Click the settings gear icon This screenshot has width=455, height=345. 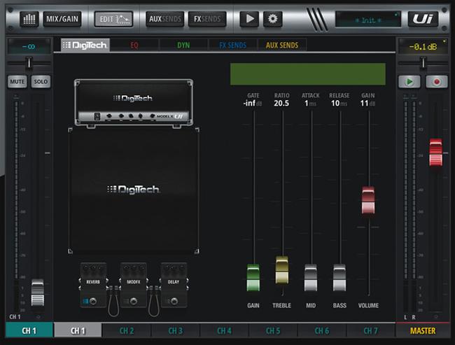click(272, 19)
